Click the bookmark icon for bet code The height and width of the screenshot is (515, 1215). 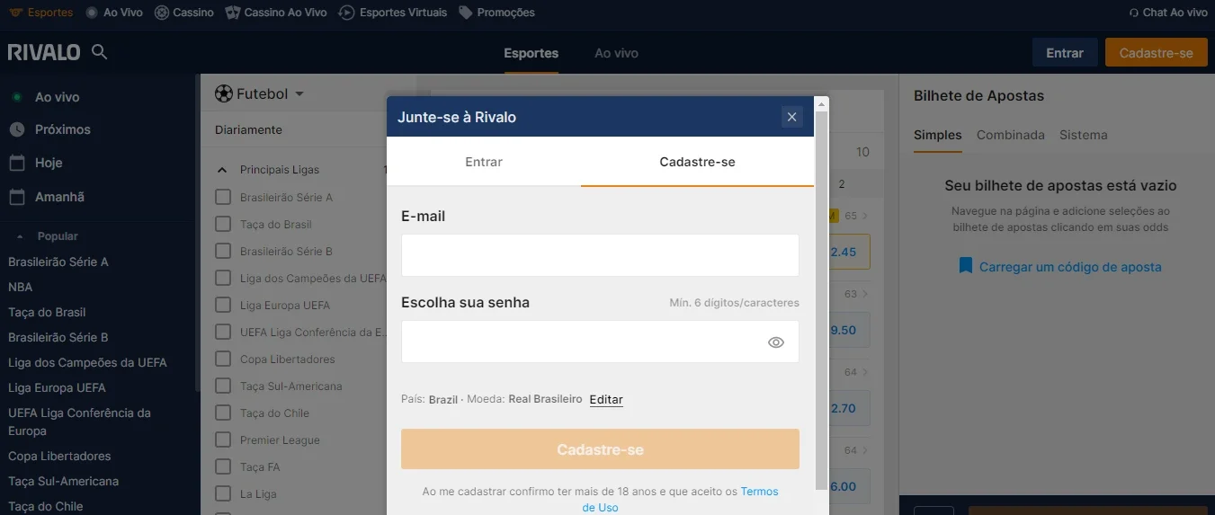(x=966, y=266)
